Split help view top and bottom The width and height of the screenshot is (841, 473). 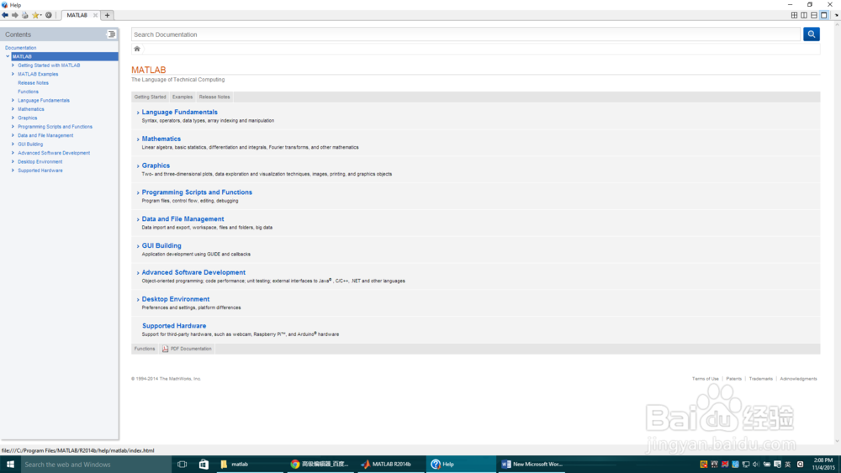[x=814, y=15]
